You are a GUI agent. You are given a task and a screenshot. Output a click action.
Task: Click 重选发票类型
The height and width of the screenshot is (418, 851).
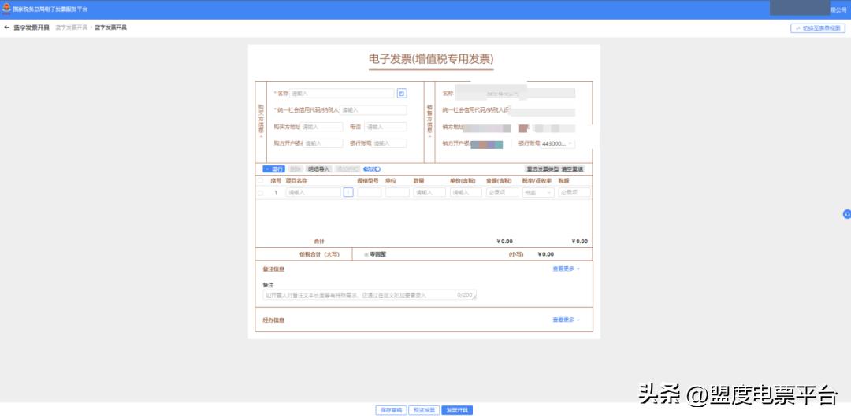[x=542, y=169]
